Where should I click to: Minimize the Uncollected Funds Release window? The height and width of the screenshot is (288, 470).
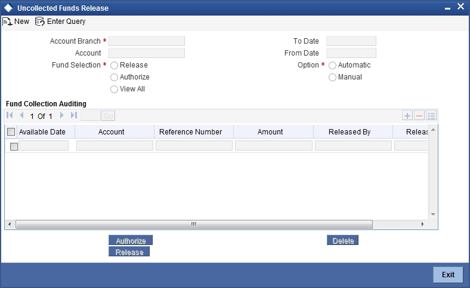click(x=447, y=8)
